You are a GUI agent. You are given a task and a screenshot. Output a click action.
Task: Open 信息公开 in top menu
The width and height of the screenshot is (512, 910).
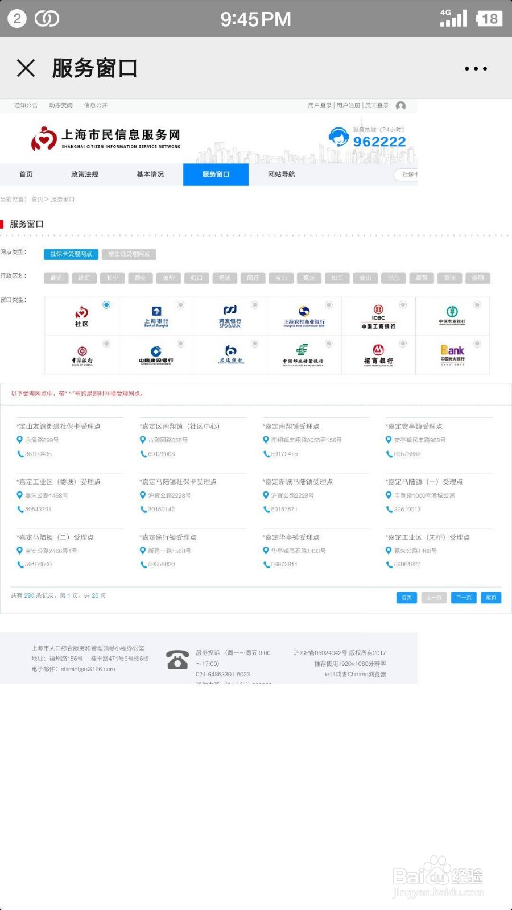(x=96, y=106)
